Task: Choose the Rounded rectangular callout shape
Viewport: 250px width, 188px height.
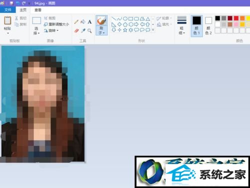Action: click(x=136, y=30)
